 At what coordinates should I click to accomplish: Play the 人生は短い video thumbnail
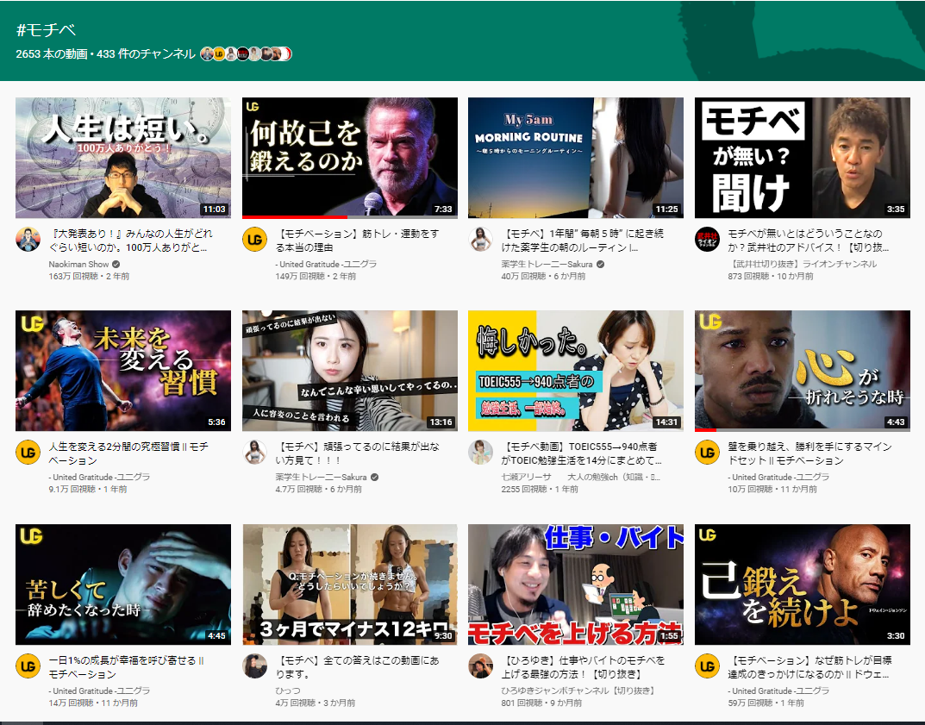[x=123, y=158]
